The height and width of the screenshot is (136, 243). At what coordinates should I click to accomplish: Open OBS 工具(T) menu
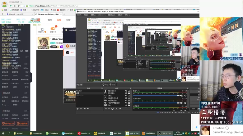(x=120, y=15)
